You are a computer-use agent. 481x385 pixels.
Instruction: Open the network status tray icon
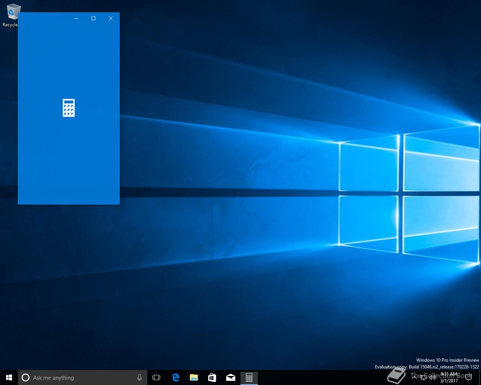[424, 377]
